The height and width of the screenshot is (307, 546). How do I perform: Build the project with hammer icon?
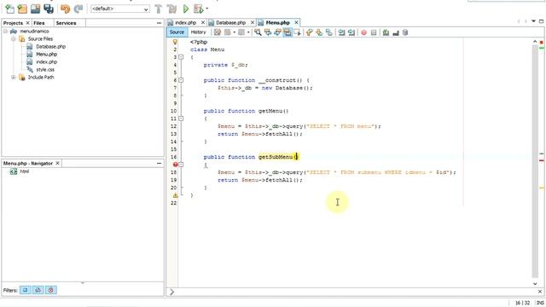pos(159,9)
